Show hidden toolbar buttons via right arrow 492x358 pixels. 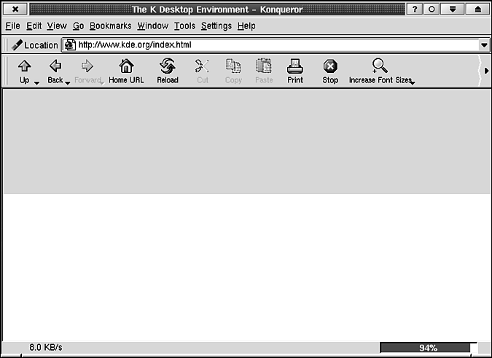coord(486,71)
